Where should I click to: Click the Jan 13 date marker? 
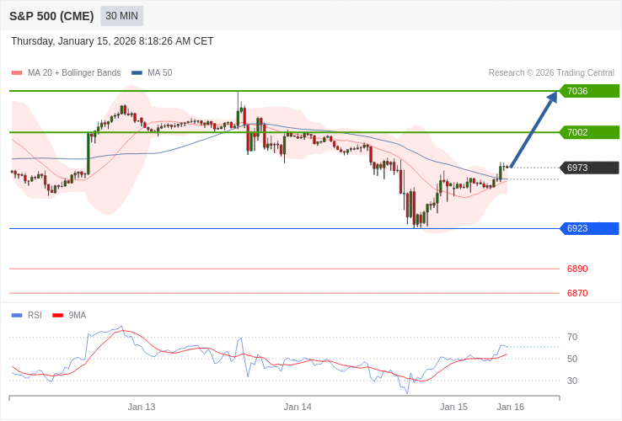[142, 407]
